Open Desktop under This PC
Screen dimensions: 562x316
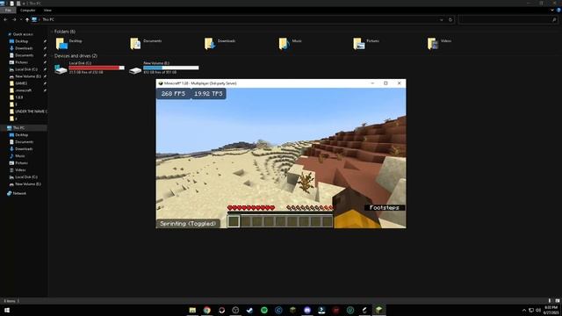pos(18,135)
